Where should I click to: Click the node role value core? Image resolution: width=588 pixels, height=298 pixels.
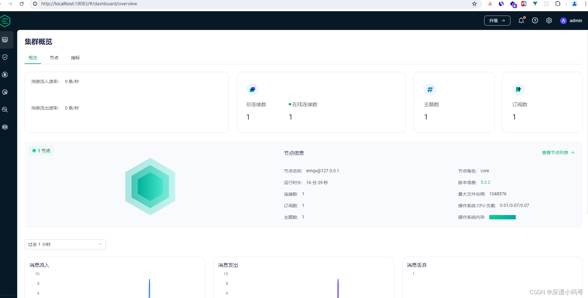[485, 171]
